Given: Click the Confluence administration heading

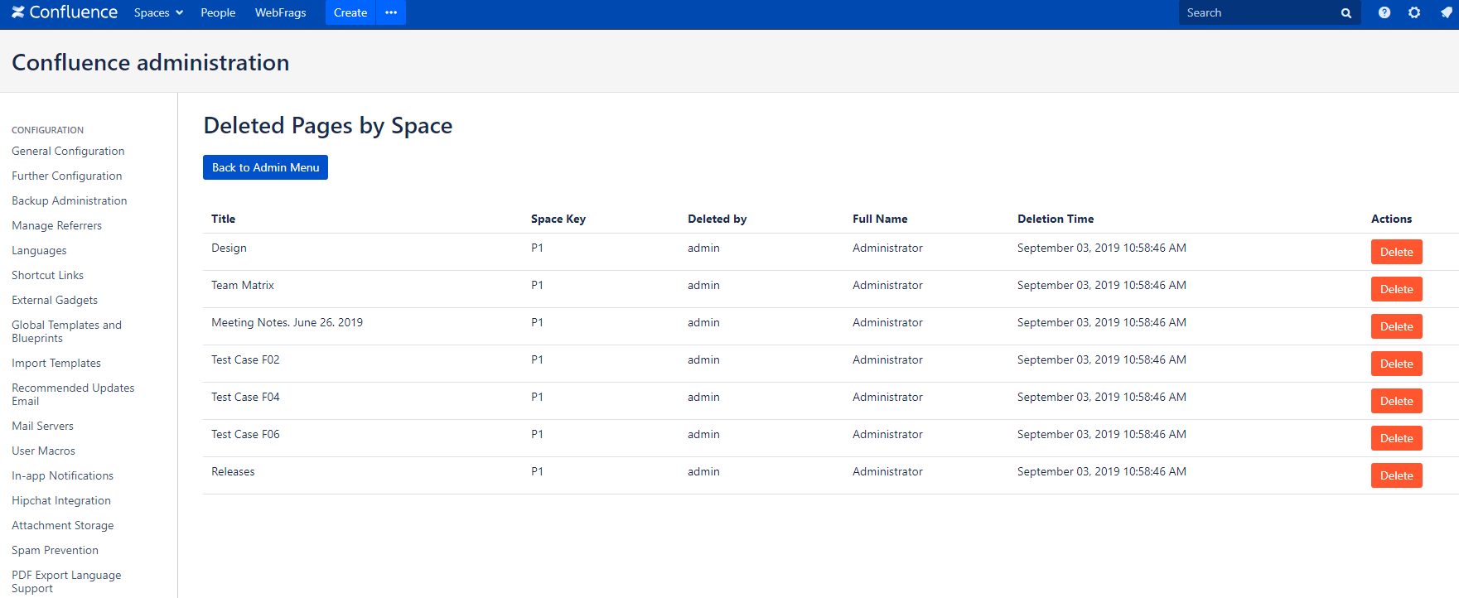Looking at the screenshot, I should coord(150,63).
